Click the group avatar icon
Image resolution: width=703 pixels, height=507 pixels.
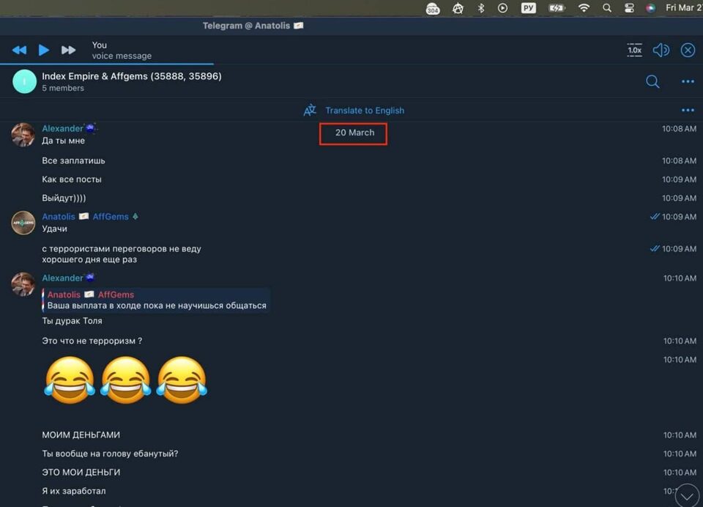point(24,81)
